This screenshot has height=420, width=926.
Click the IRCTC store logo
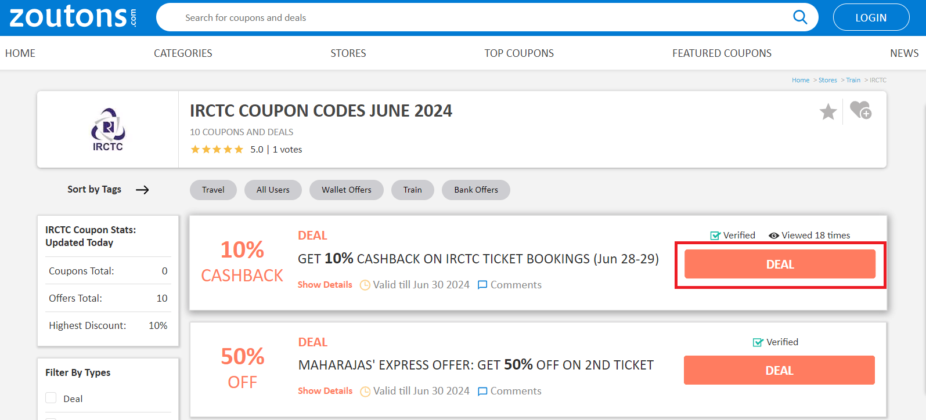(x=108, y=129)
